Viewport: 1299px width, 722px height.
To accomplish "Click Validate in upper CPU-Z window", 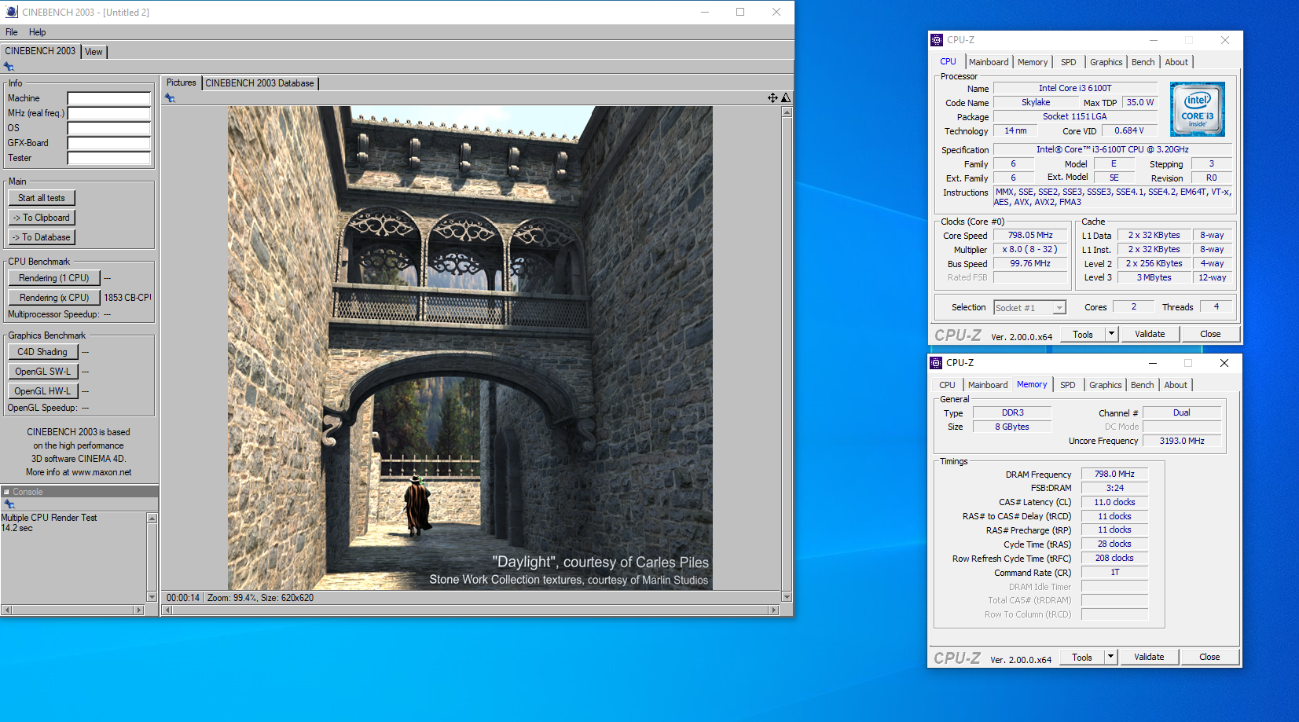I will point(1150,334).
